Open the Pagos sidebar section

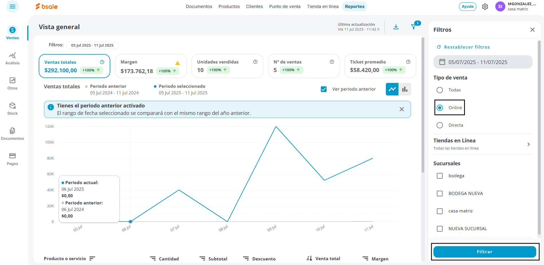click(x=12, y=159)
